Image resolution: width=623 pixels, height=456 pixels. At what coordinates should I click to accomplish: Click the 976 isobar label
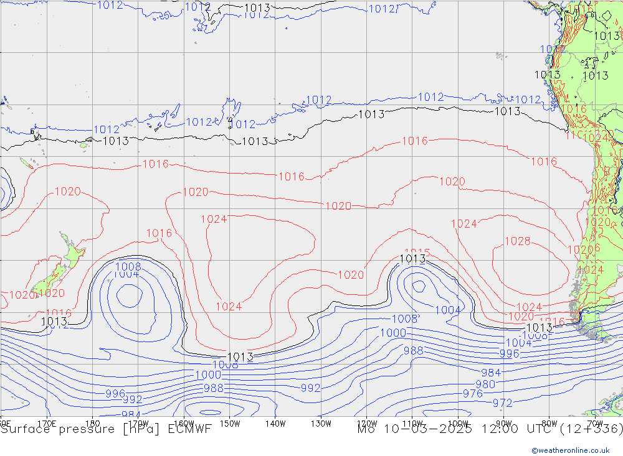[473, 394]
